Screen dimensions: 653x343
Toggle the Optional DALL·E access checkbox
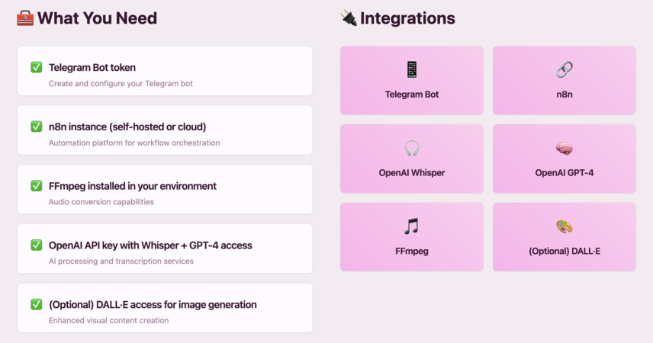point(36,304)
